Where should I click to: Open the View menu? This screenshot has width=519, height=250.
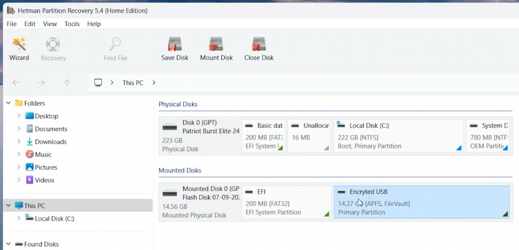[50, 24]
